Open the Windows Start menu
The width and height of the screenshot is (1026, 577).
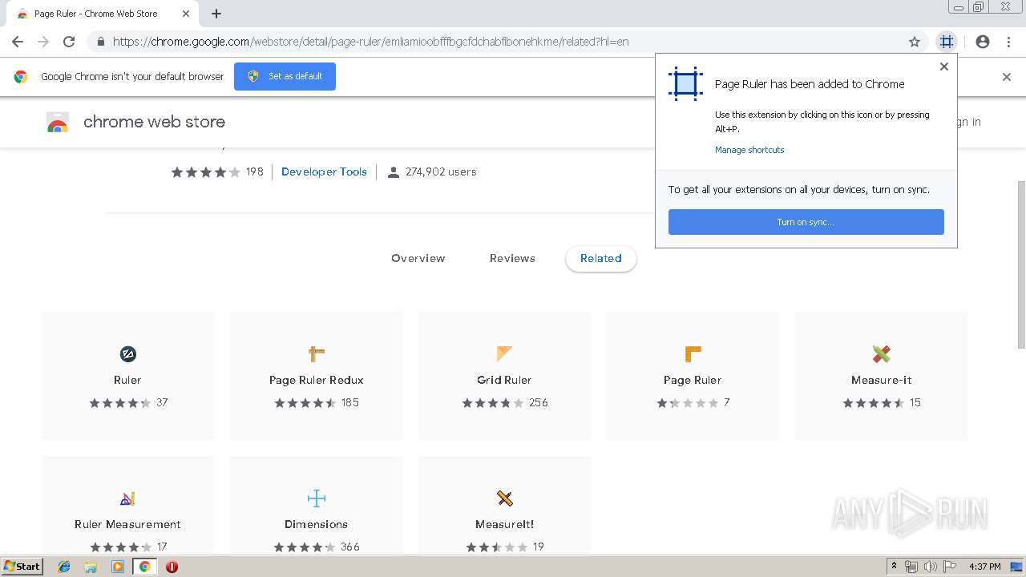tap(22, 567)
